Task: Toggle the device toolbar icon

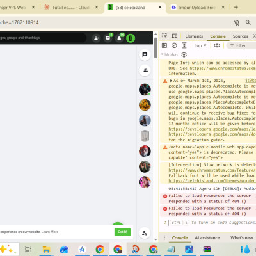Action: coord(175,36)
